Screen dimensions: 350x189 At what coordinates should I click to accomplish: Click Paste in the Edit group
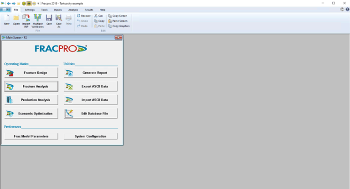(99, 26)
